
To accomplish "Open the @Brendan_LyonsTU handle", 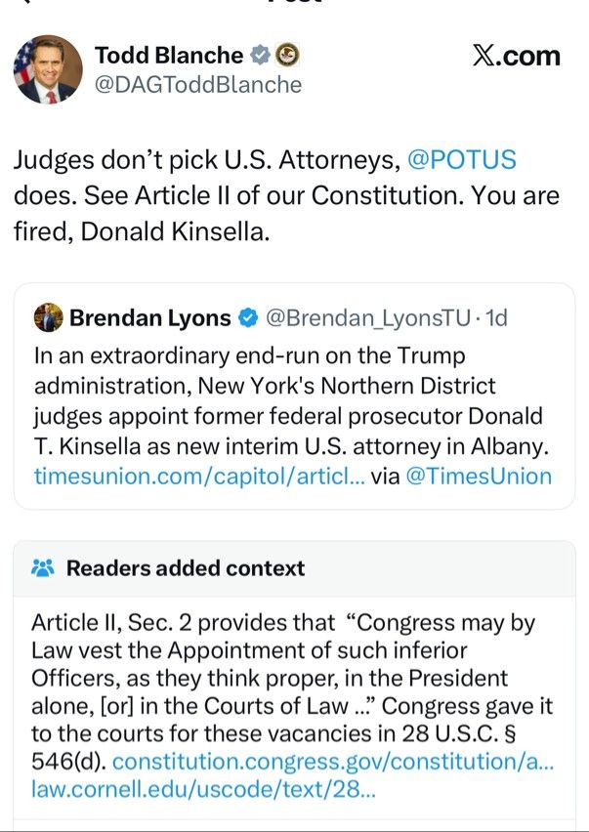I will coord(367,317).
